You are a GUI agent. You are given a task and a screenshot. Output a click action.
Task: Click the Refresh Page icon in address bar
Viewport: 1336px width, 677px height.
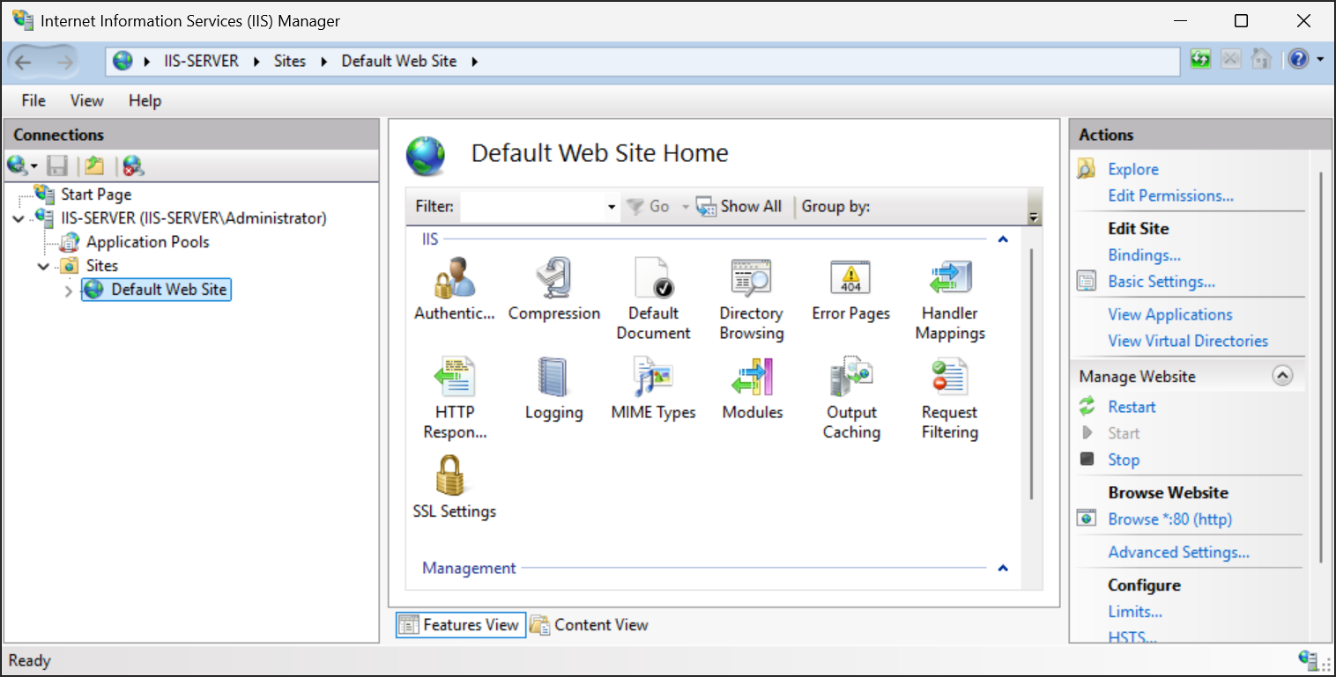point(1200,60)
